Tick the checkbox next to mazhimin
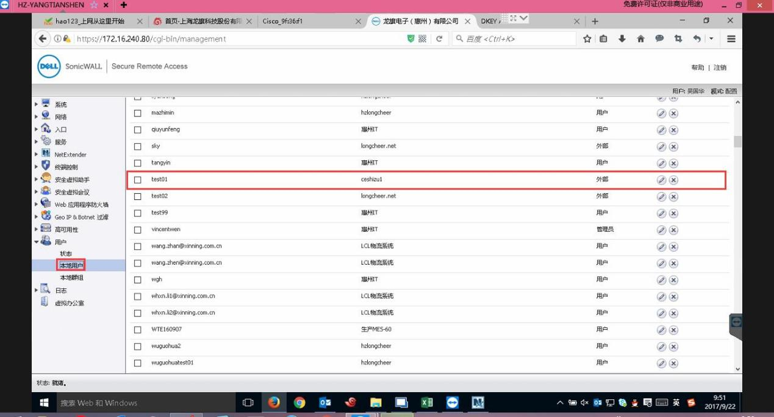 click(138, 113)
